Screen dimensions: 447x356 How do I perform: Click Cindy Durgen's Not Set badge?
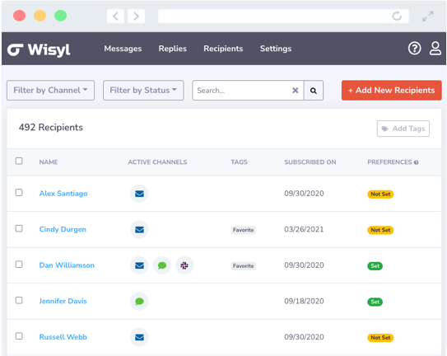[380, 230]
